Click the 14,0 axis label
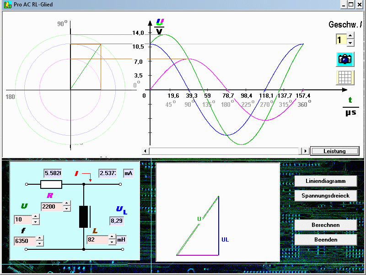 click(138, 33)
